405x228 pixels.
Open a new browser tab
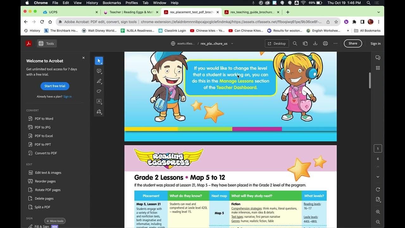point(288,12)
